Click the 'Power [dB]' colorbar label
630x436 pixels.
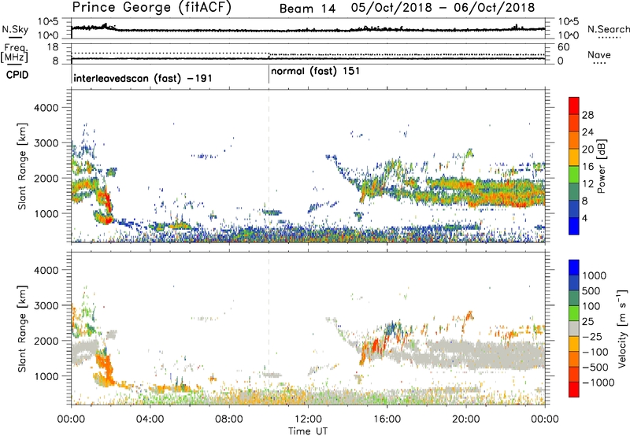(x=602, y=166)
